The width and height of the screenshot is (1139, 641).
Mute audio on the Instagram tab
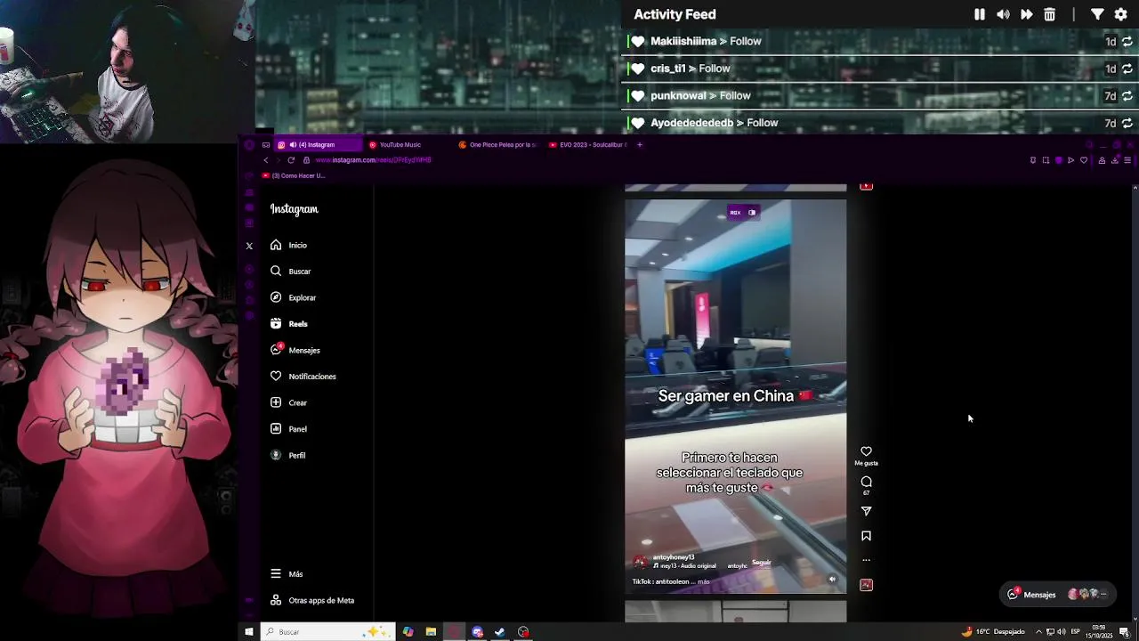click(x=293, y=144)
